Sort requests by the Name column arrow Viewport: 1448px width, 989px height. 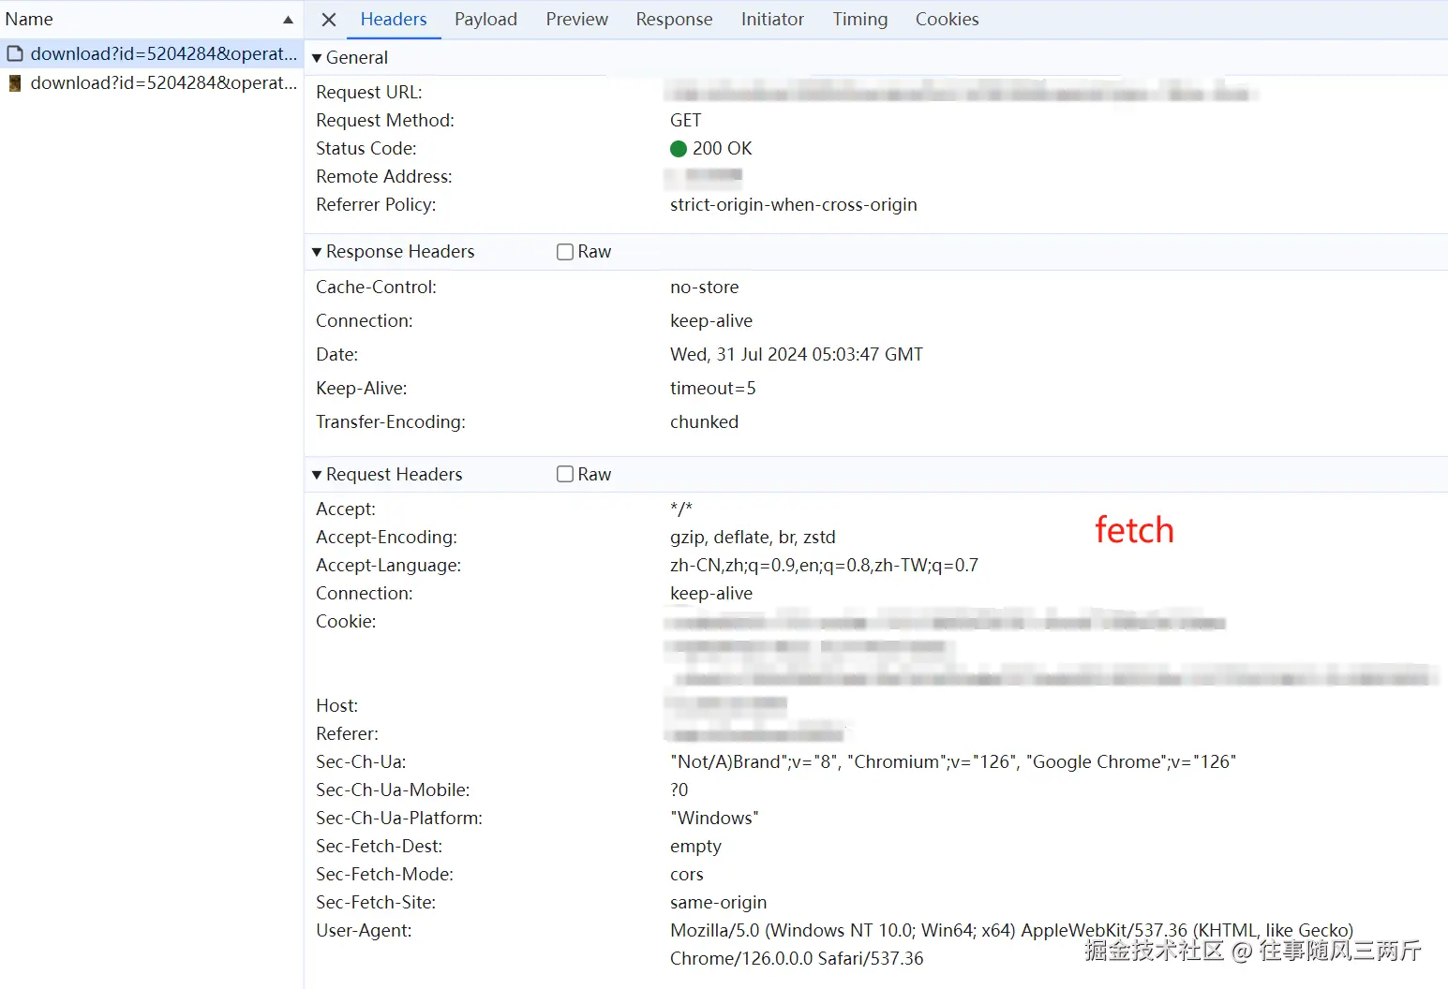click(288, 20)
